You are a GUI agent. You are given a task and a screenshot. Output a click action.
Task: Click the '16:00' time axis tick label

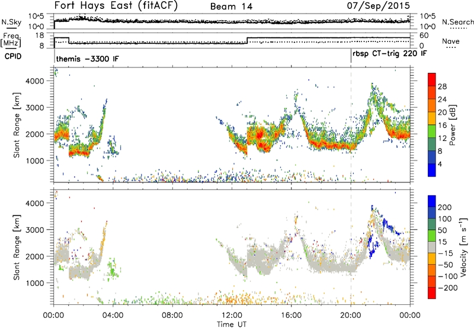click(x=291, y=316)
